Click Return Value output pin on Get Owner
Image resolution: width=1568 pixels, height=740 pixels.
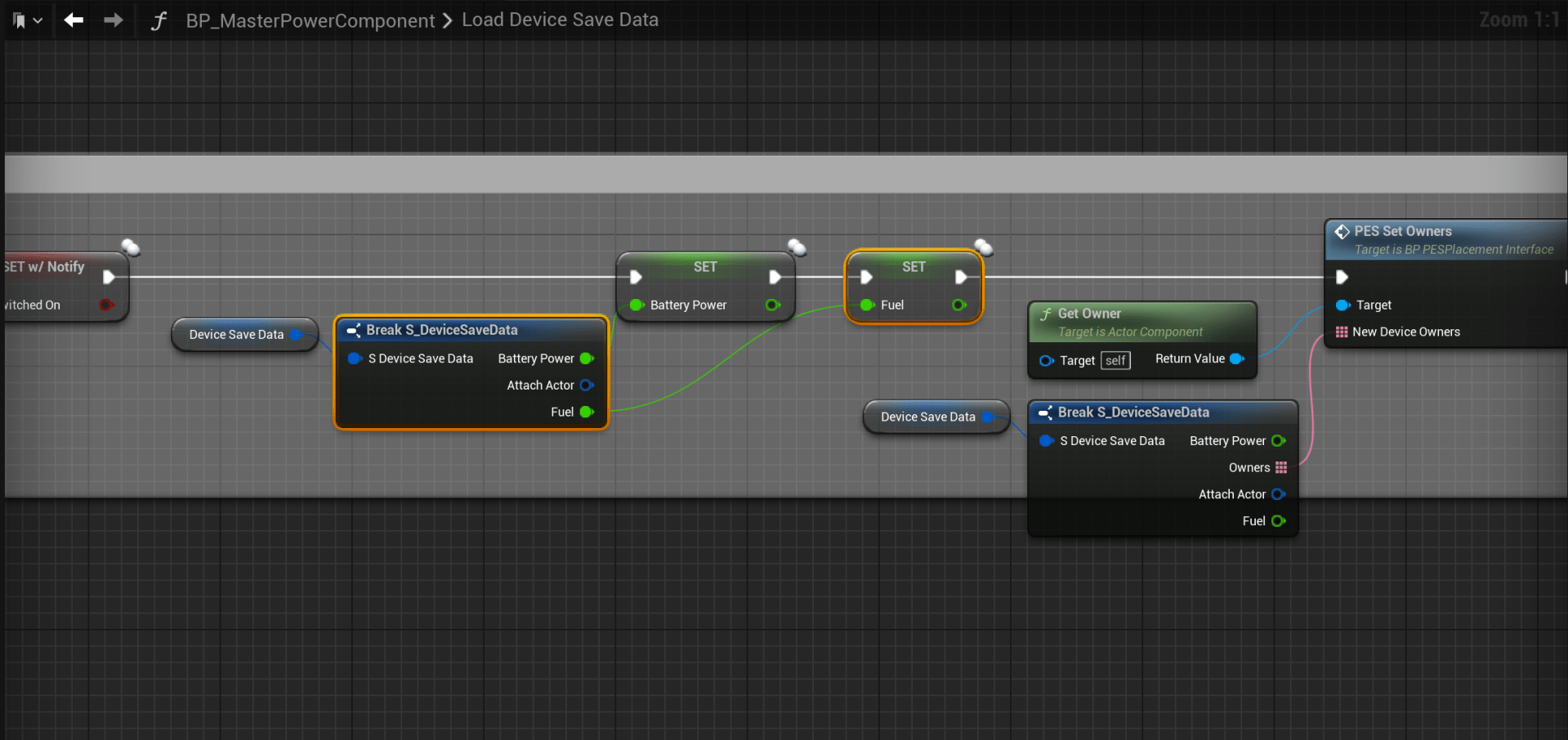point(1236,359)
